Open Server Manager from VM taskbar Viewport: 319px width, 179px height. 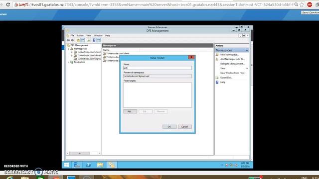click(77, 165)
